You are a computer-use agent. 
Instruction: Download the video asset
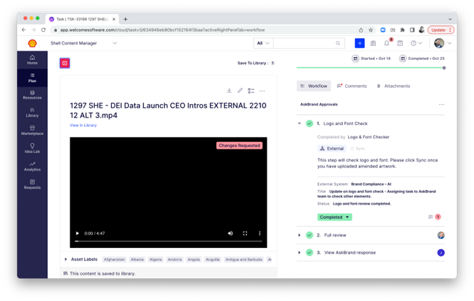coord(229,90)
